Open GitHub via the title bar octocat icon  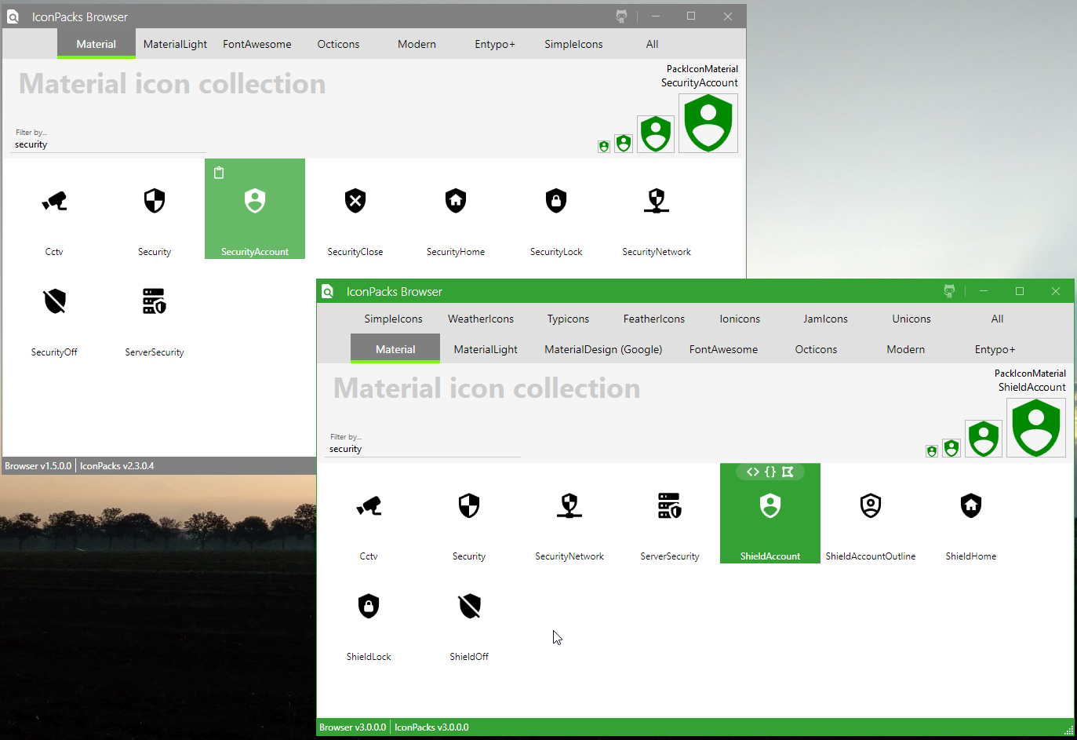[949, 290]
